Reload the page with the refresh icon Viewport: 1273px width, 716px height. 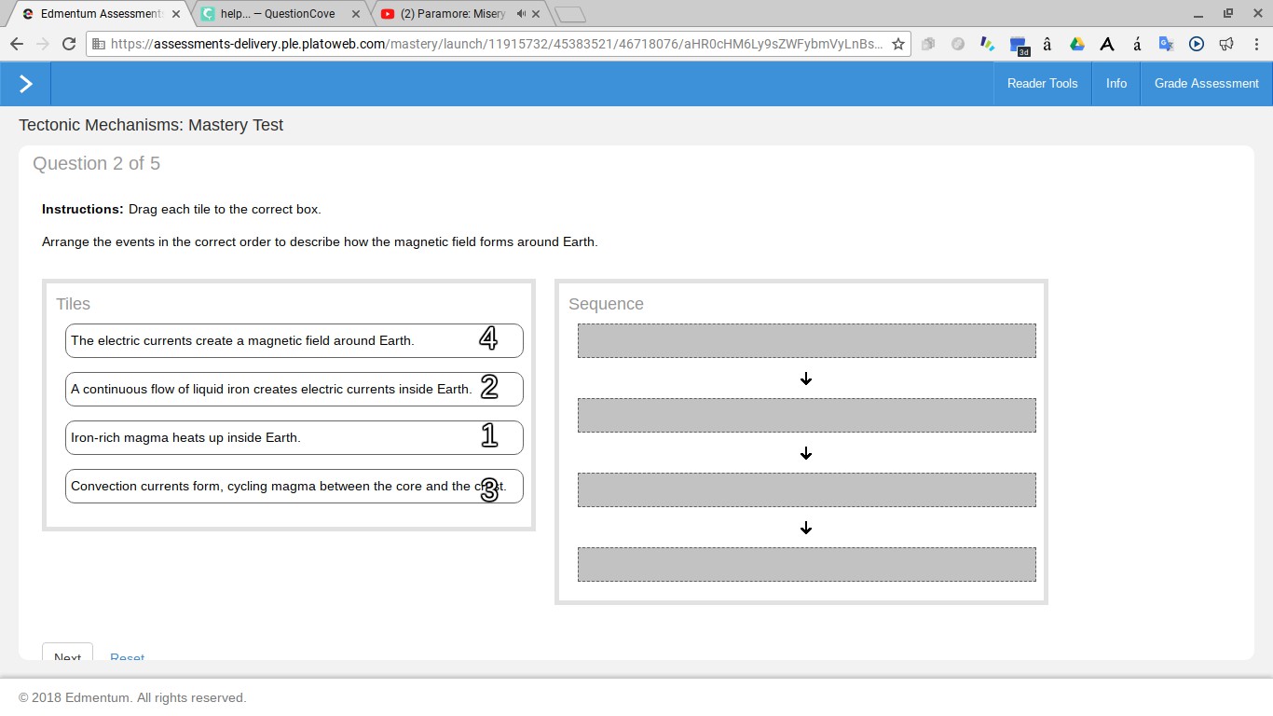68,44
